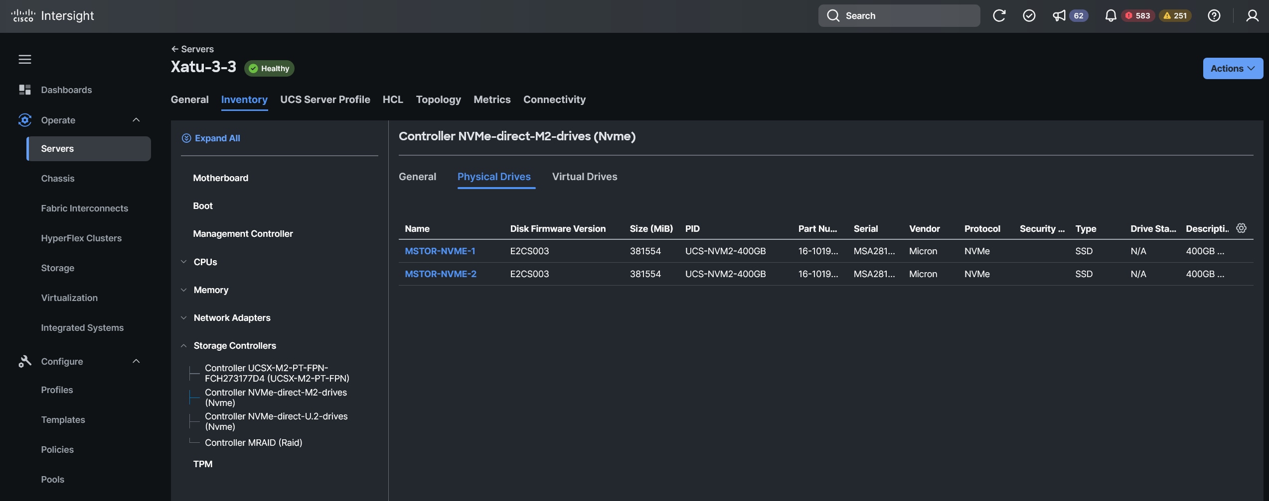Open the Metrics tab
1269x501 pixels.
(x=492, y=100)
